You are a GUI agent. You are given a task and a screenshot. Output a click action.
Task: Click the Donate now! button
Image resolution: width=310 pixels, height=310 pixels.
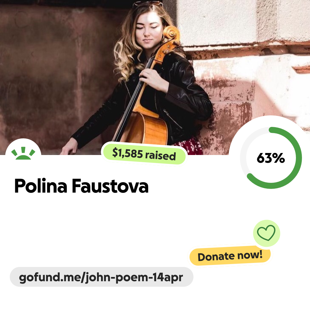pos(230,256)
